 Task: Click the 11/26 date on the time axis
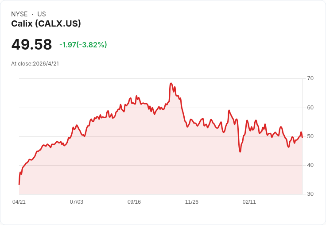point(192,202)
